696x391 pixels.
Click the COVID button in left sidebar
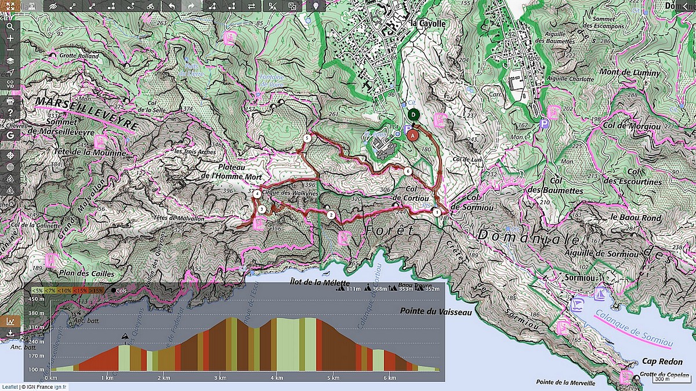(x=10, y=83)
